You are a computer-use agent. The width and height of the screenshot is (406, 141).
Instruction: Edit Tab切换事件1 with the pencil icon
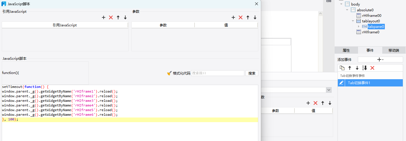click(342, 83)
